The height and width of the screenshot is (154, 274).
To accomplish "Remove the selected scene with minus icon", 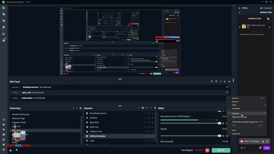I will tap(77, 108).
